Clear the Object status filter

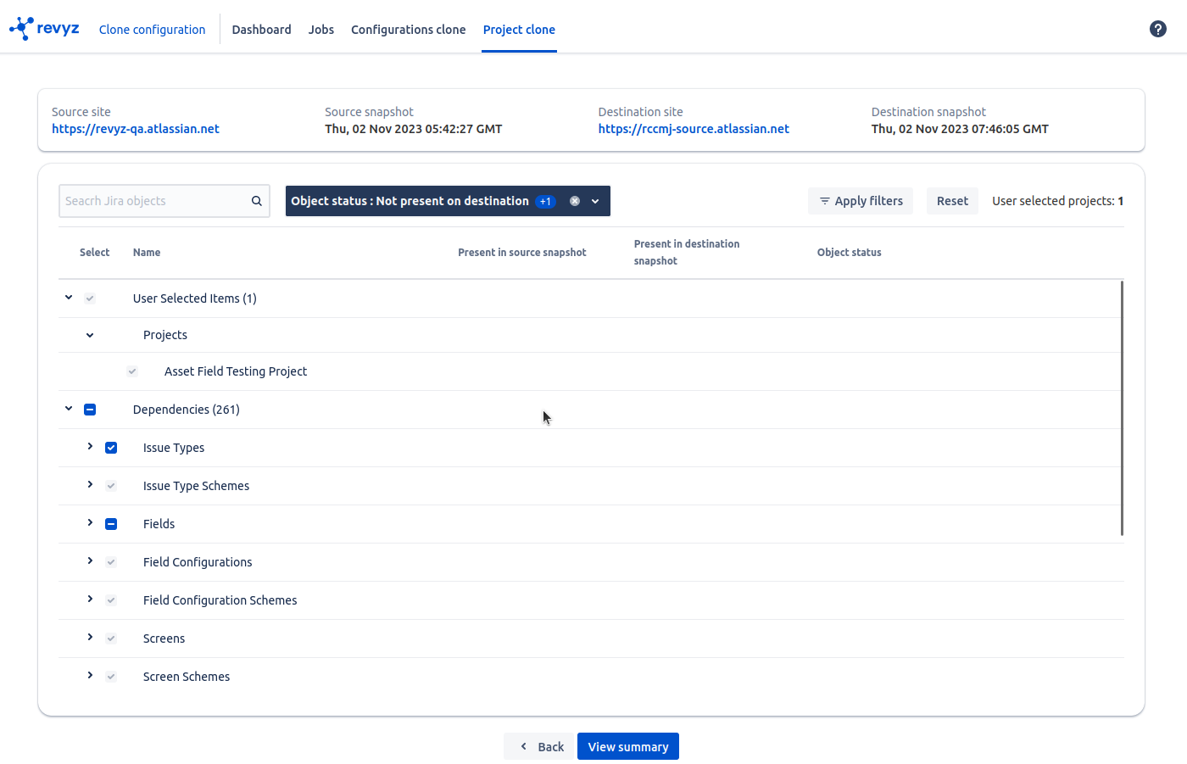click(x=575, y=201)
